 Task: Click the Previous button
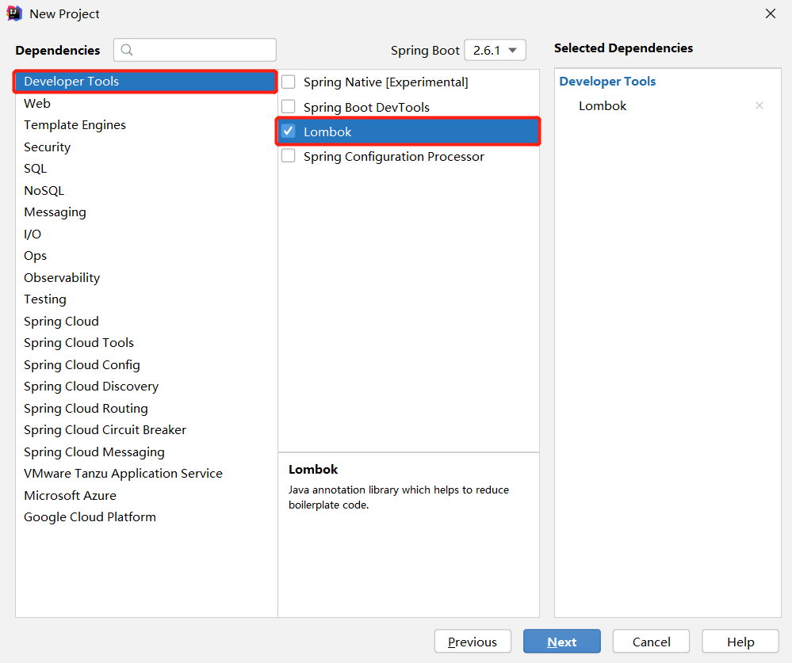point(473,642)
